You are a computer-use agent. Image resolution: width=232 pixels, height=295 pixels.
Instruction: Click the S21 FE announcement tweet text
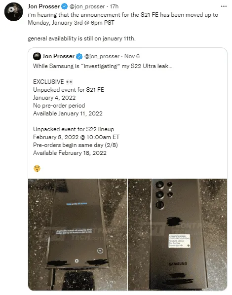(x=123, y=19)
